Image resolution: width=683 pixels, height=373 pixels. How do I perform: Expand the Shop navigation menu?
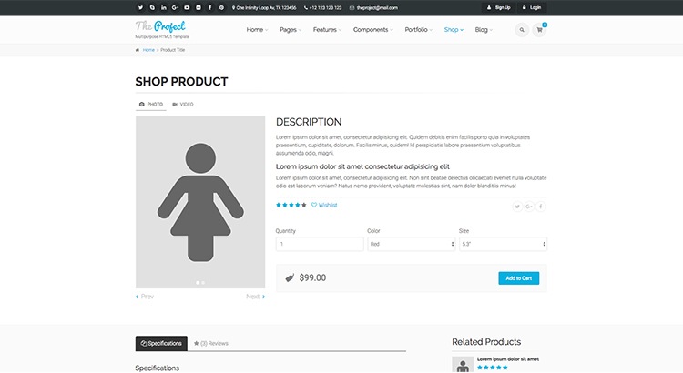[454, 30]
